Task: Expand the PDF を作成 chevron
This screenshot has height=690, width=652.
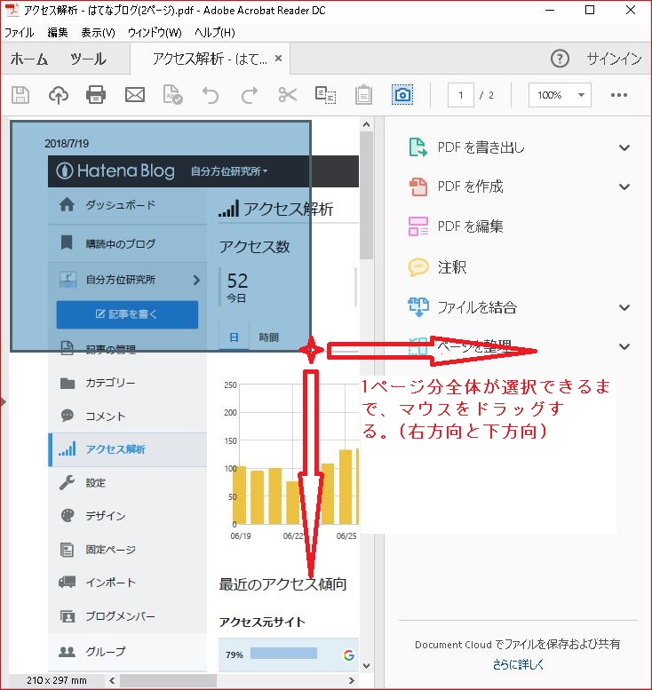Action: coord(624,187)
